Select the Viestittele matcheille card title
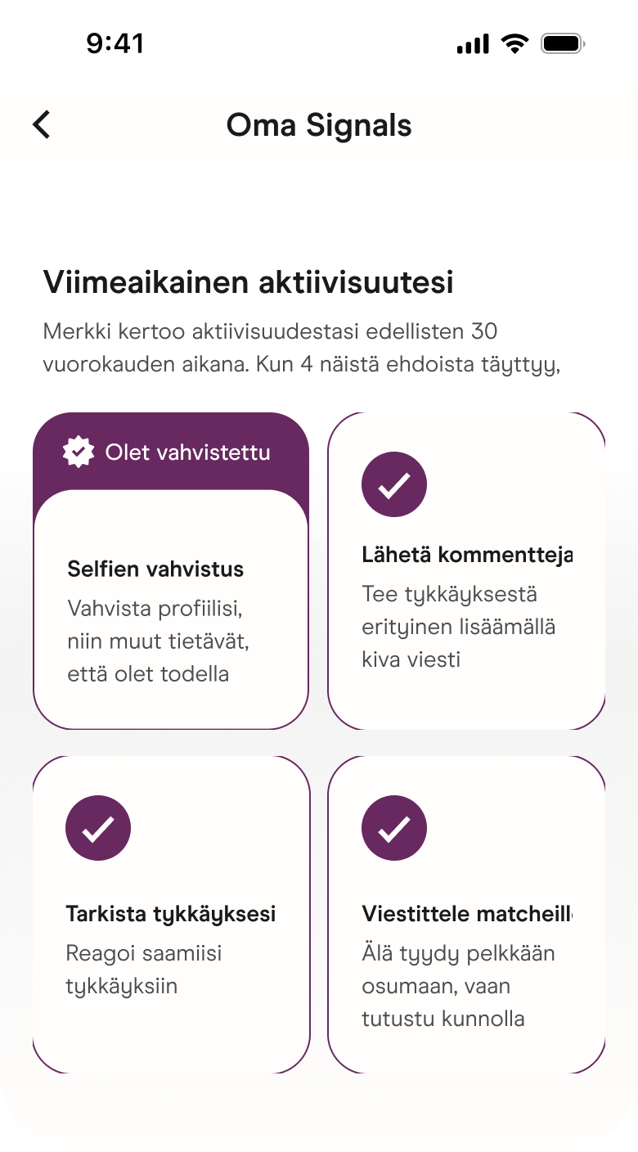638x1152 pixels. pyautogui.click(x=467, y=914)
